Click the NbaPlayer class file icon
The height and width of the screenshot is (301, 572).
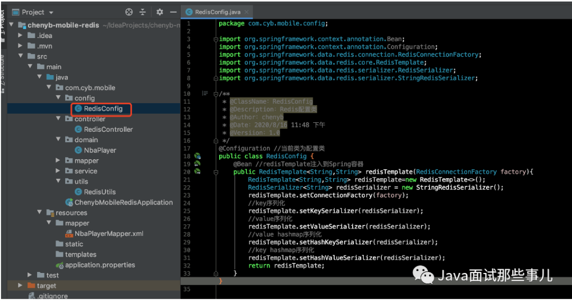(x=78, y=150)
